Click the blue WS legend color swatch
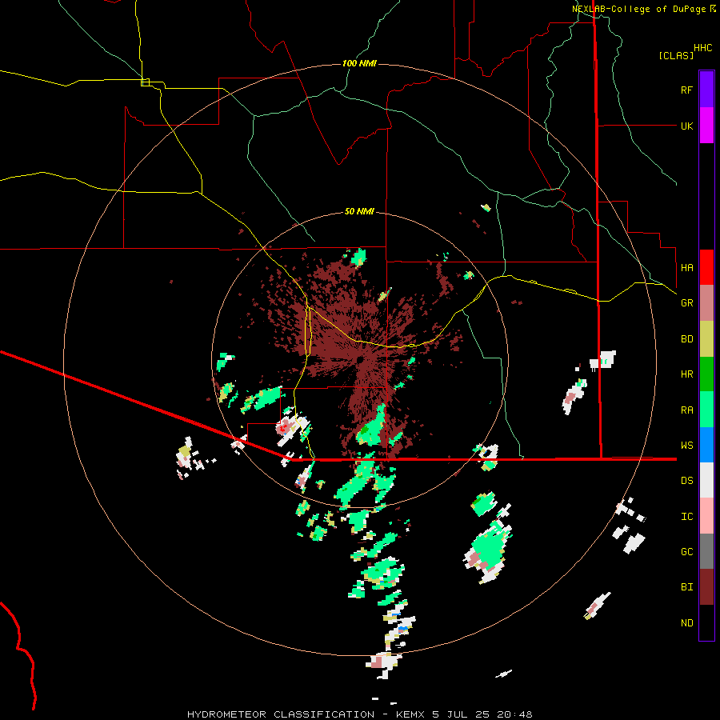 [706, 445]
